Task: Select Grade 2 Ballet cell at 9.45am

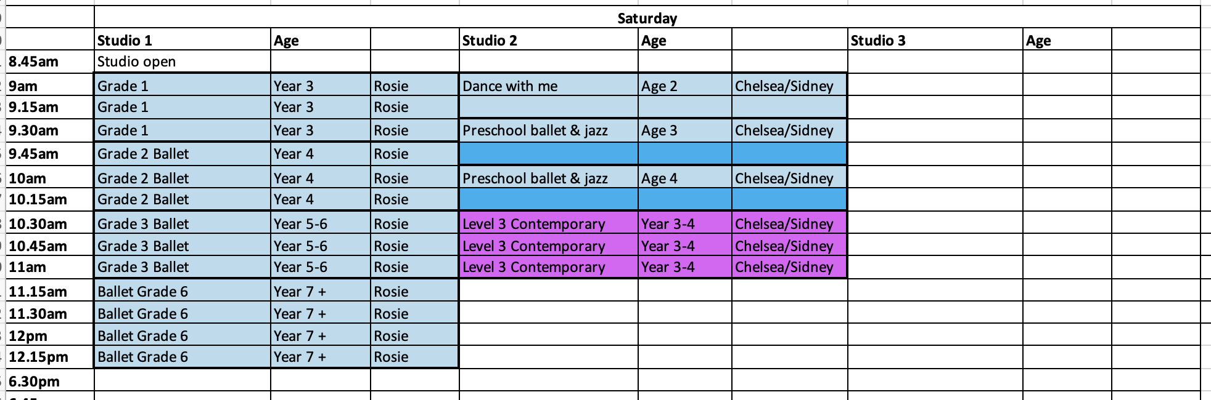Action: [x=183, y=153]
